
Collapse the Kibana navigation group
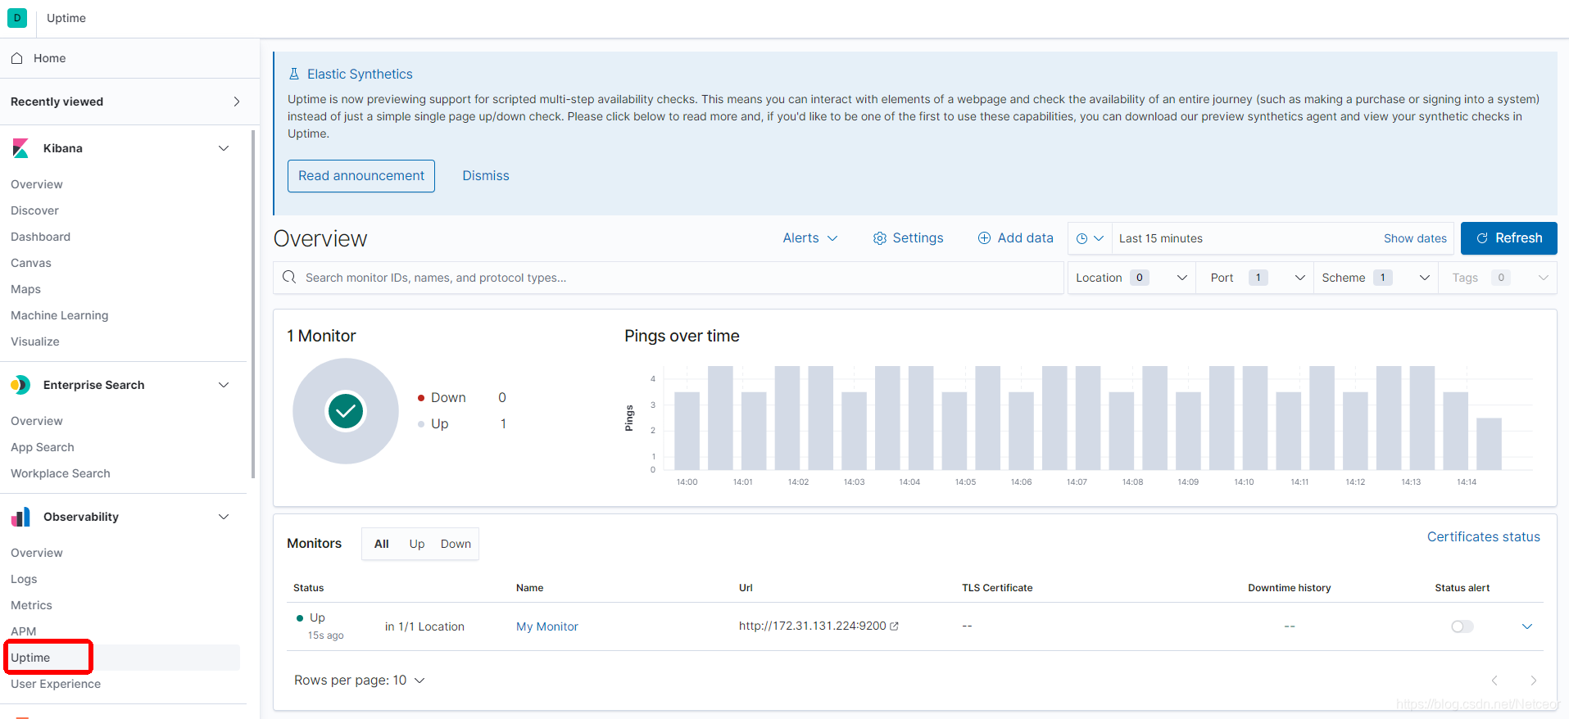coord(224,148)
